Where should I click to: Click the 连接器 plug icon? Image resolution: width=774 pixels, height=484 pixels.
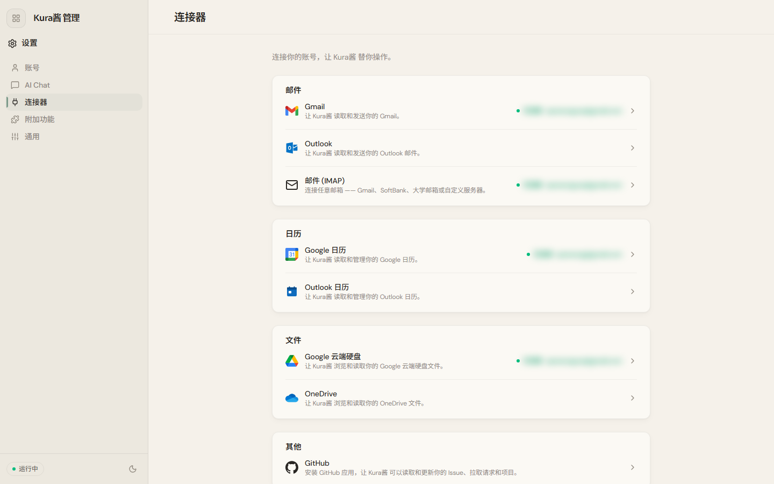tap(15, 102)
